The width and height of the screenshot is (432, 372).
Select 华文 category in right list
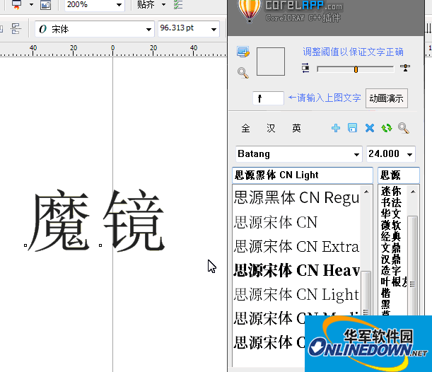pos(391,214)
